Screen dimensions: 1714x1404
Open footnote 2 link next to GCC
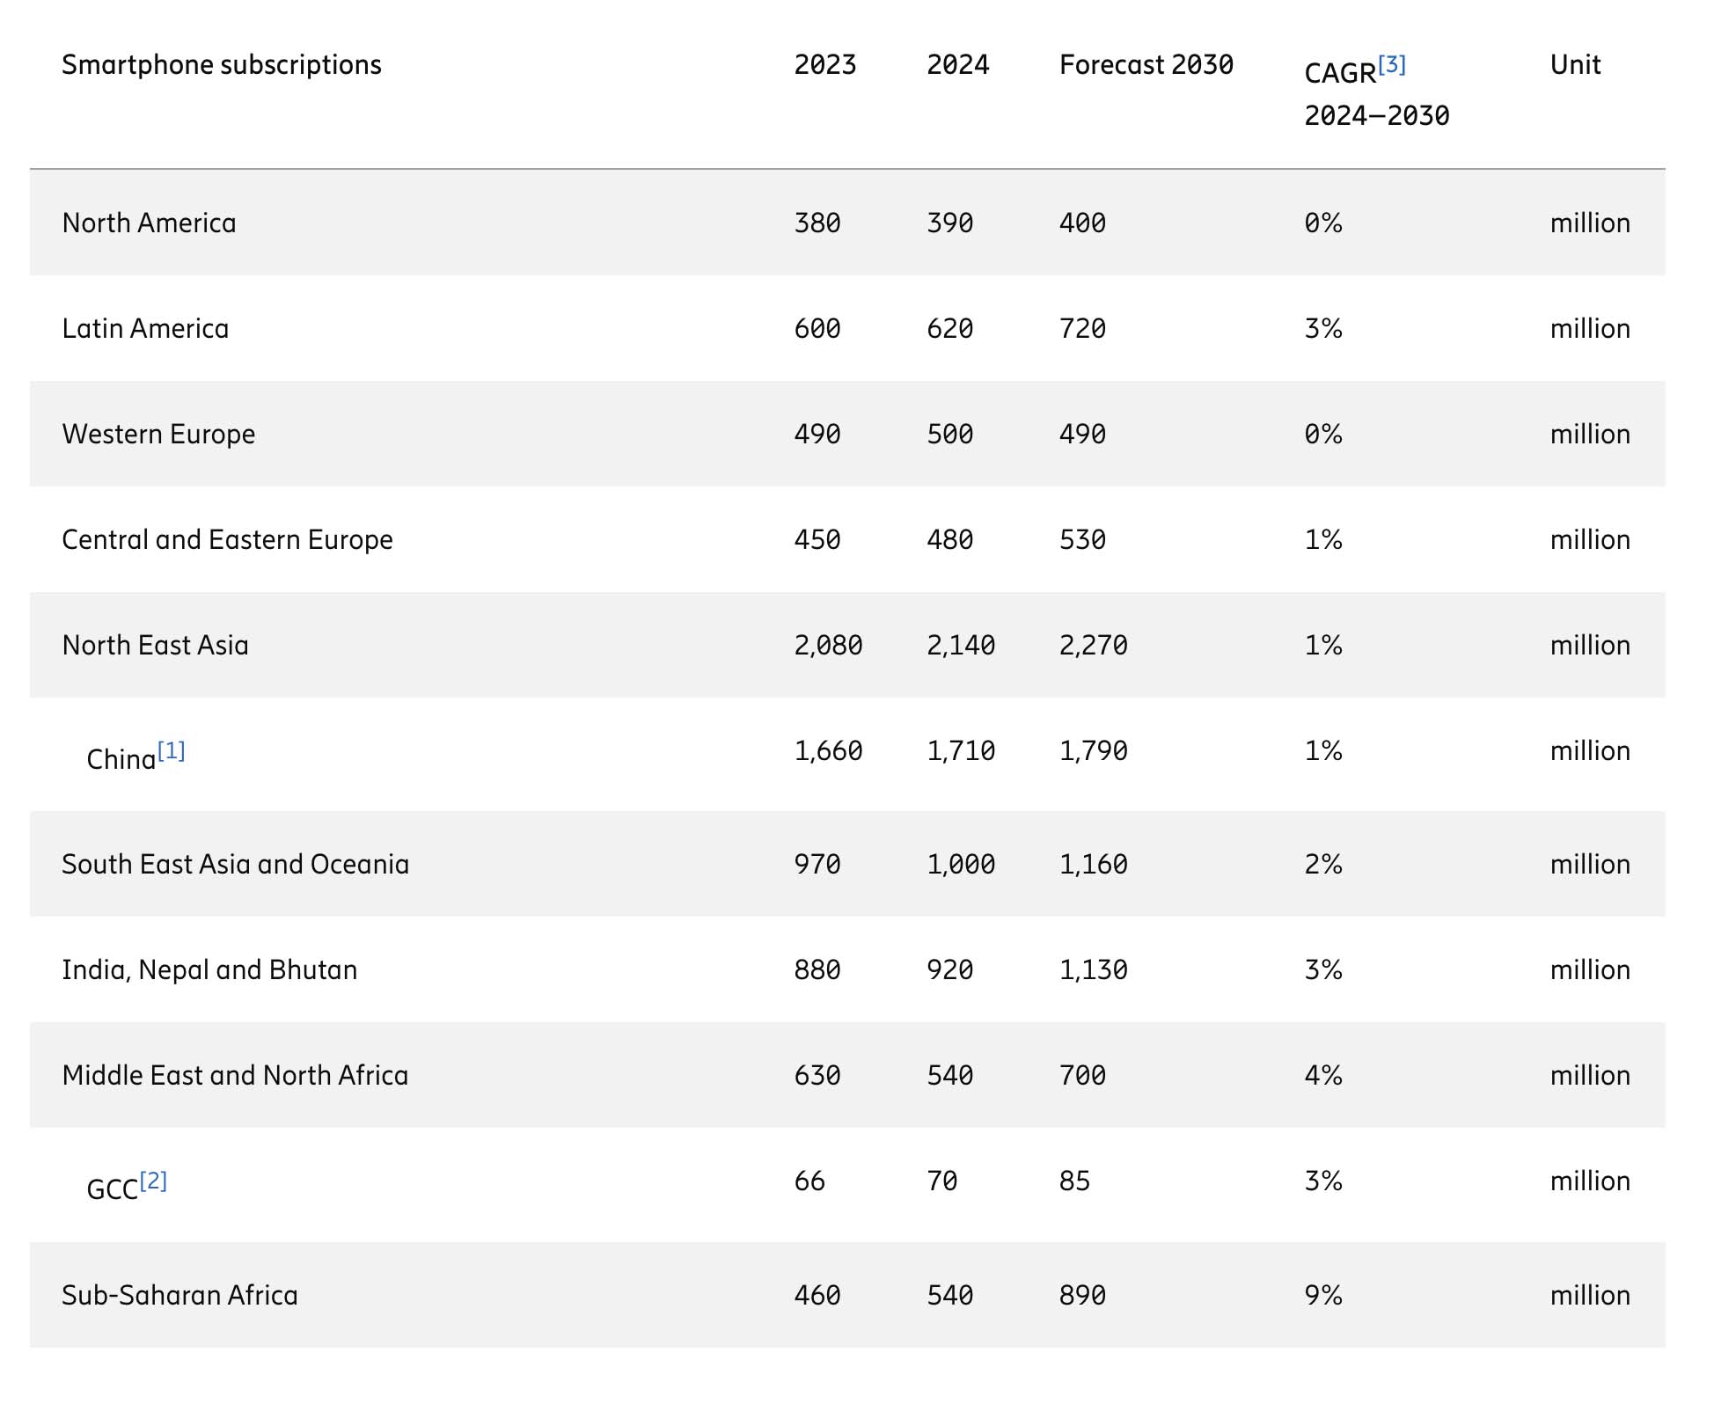pyautogui.click(x=153, y=1181)
